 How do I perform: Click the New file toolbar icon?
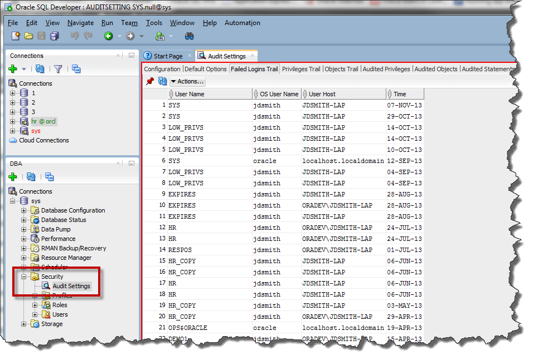coord(16,36)
